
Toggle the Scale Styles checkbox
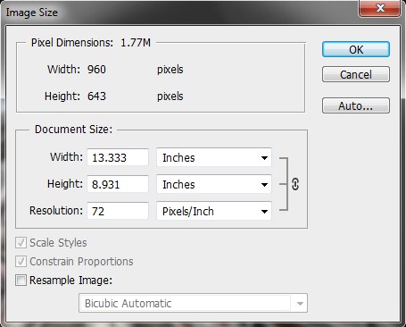coord(21,243)
